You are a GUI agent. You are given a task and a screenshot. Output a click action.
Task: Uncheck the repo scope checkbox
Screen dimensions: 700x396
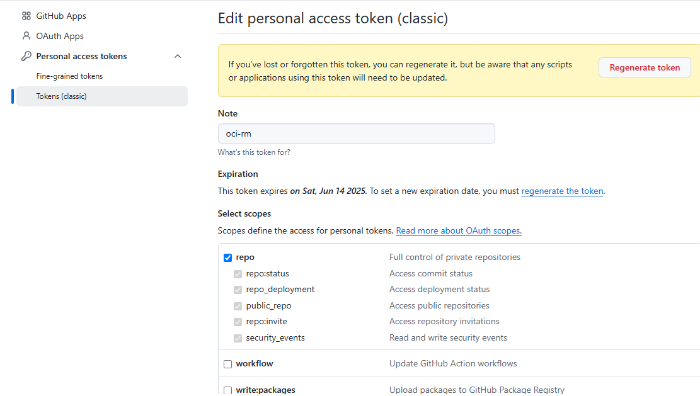click(x=227, y=257)
